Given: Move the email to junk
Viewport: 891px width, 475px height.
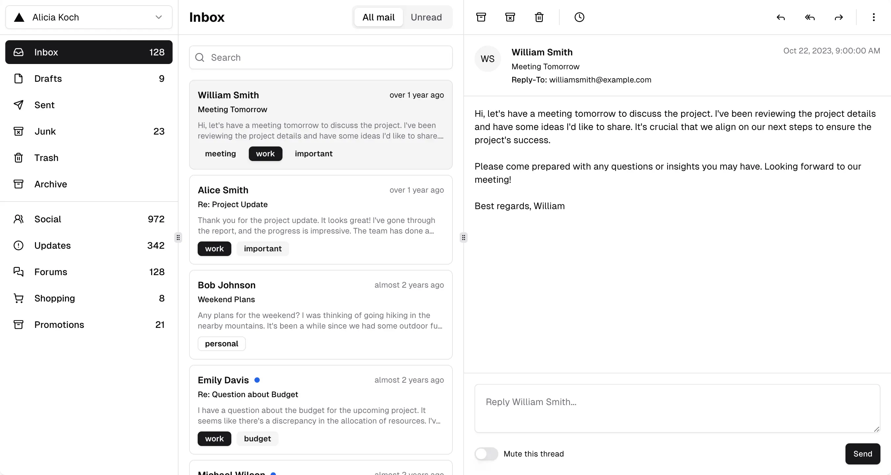Looking at the screenshot, I should (510, 17).
